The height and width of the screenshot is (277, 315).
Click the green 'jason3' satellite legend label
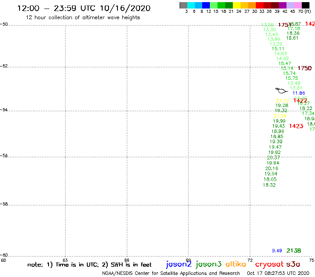pyautogui.click(x=209, y=265)
